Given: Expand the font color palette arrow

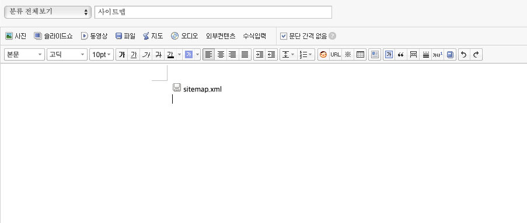Looking at the screenshot, I should click(x=179, y=54).
